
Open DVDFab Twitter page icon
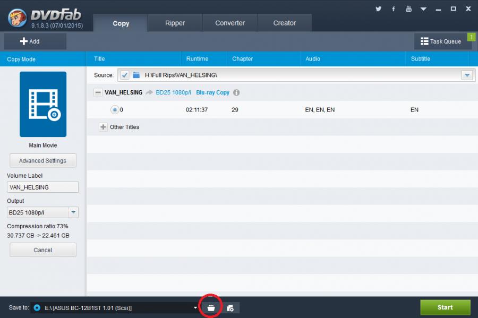click(x=378, y=9)
